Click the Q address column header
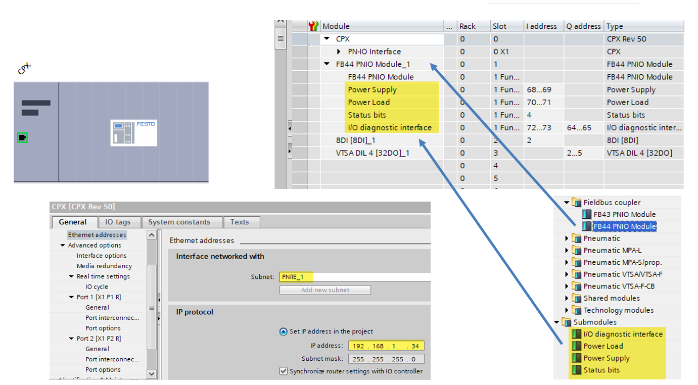698x385 pixels. 584,26
